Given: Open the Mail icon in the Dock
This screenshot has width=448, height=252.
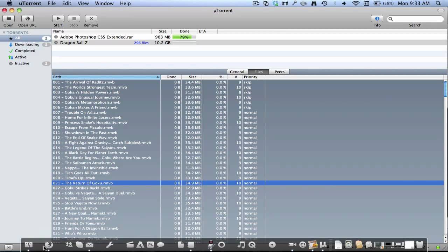Looking at the screenshot, I should (x=90, y=245).
